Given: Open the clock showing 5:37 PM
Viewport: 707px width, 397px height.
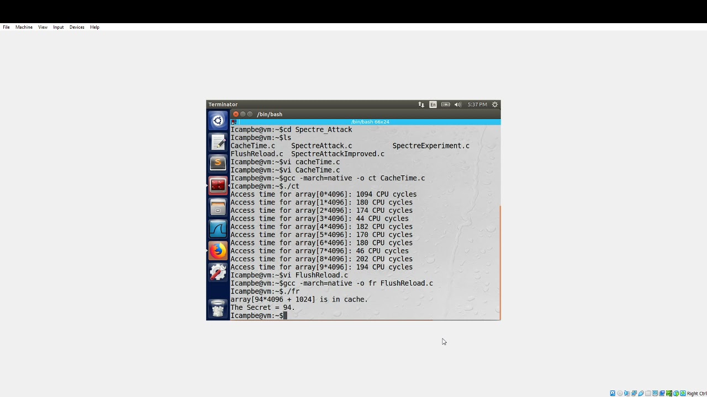Looking at the screenshot, I should 477,104.
